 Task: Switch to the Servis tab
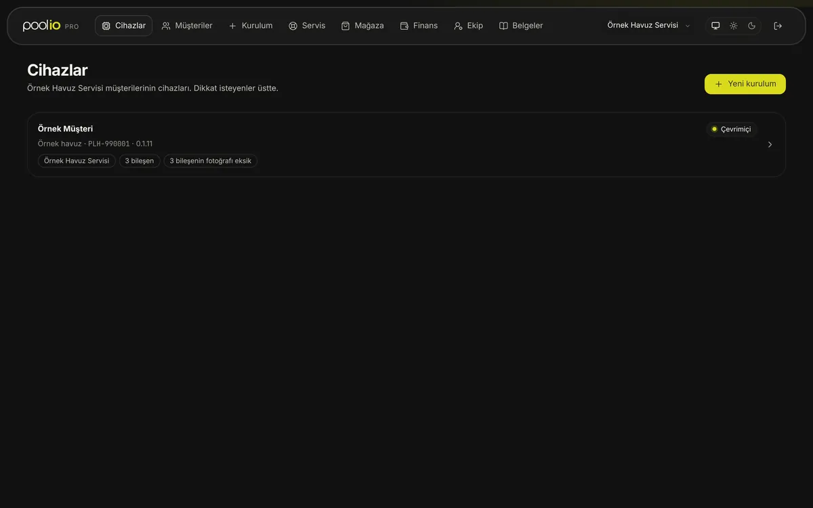(x=307, y=26)
